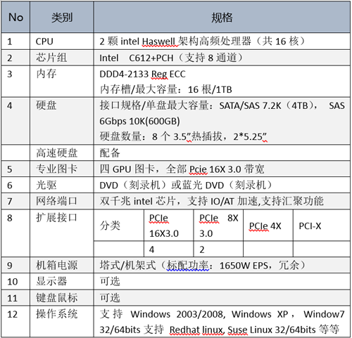
Task: Click the underlined Pcie word in GPU row
Action: [198, 169]
